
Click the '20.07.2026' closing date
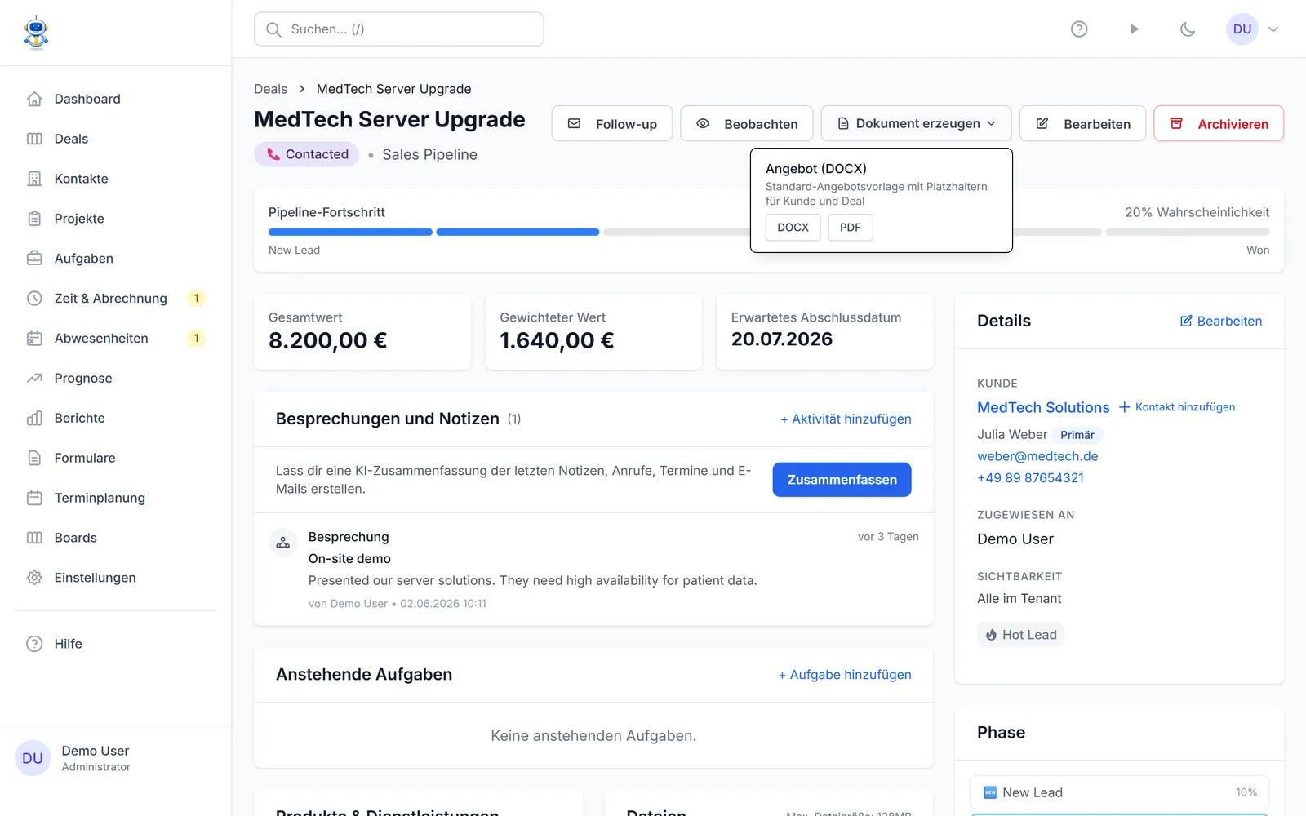tap(782, 339)
